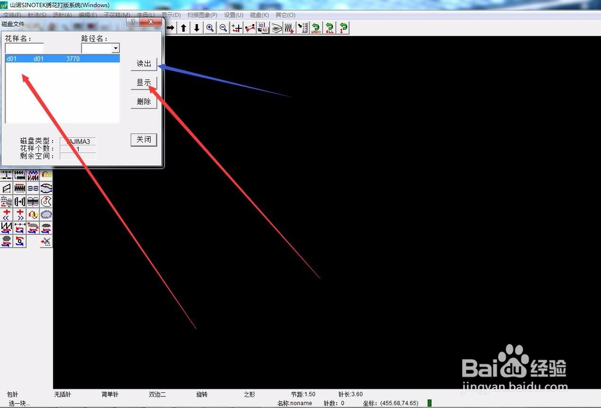This screenshot has height=408, width=601.
Task: Select the d01 3770 design row
Action: coord(62,59)
